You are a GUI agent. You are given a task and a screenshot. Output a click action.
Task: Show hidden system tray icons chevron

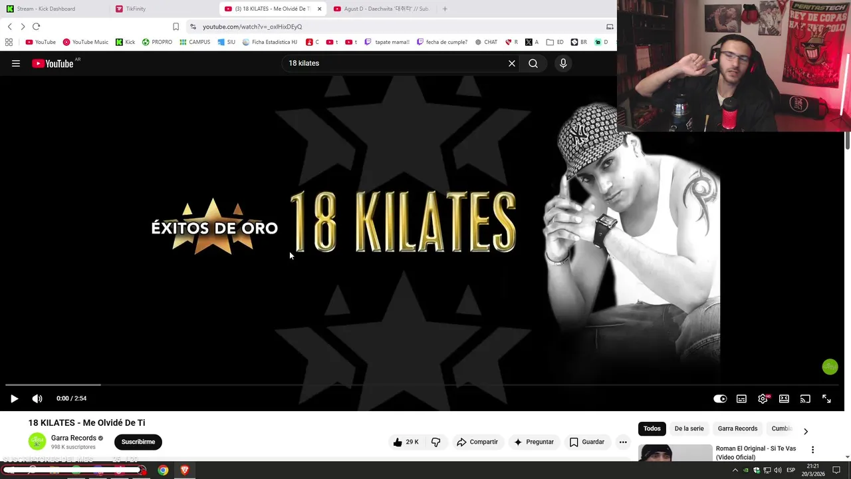(735, 470)
